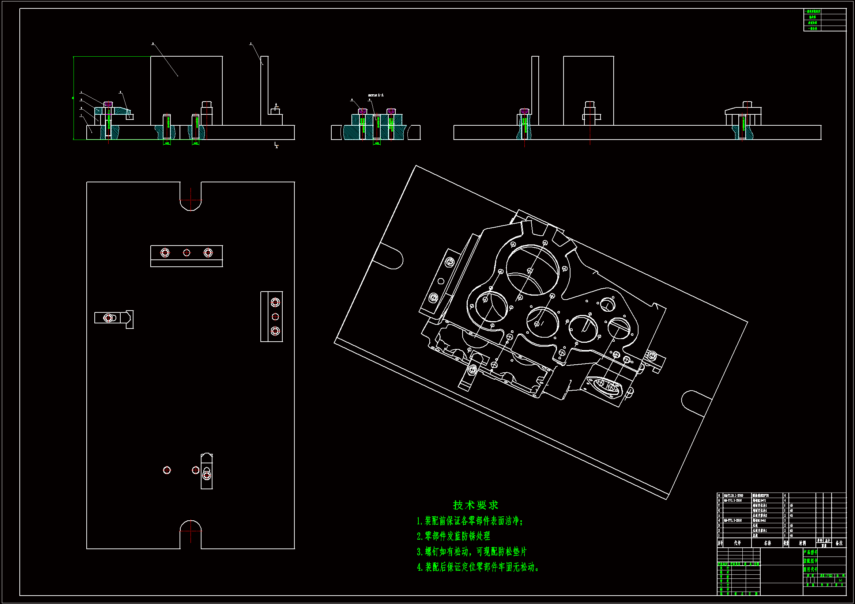Click parts list row 9 standard code
The image size is (855, 604).
(733, 496)
